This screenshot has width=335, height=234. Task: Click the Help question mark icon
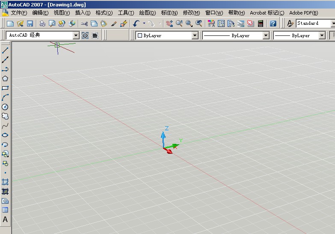(x=273, y=23)
